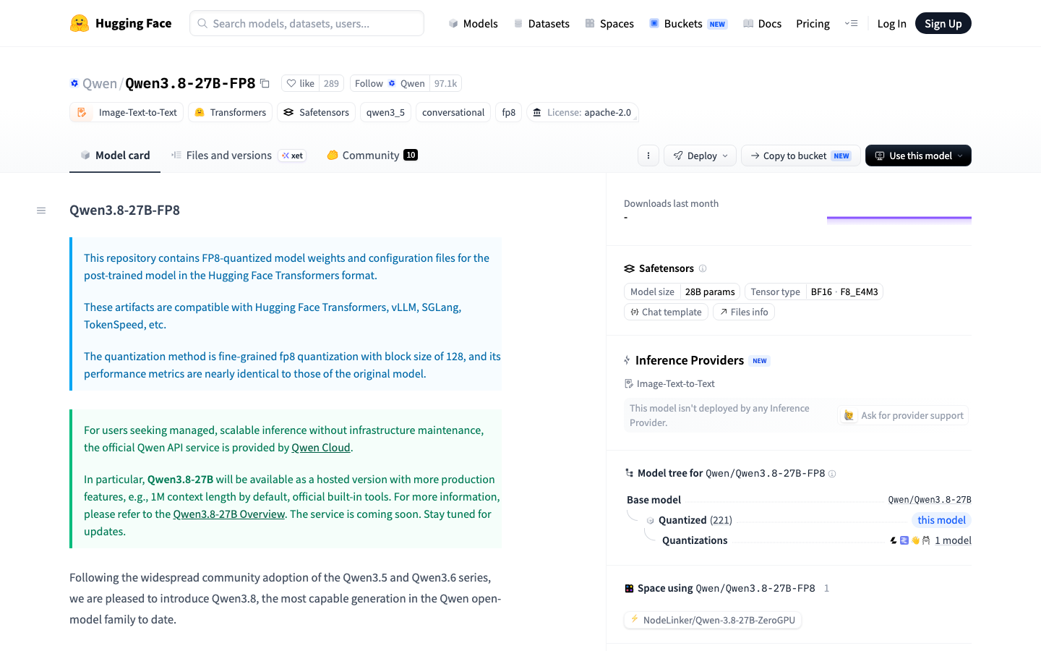Click the 1 model link
Image resolution: width=1041 pixels, height=651 pixels.
[x=953, y=540]
